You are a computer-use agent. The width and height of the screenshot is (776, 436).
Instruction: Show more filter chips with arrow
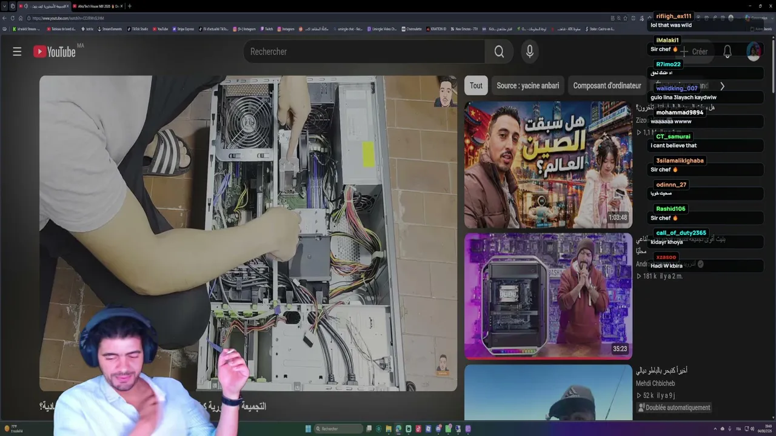[x=722, y=86]
